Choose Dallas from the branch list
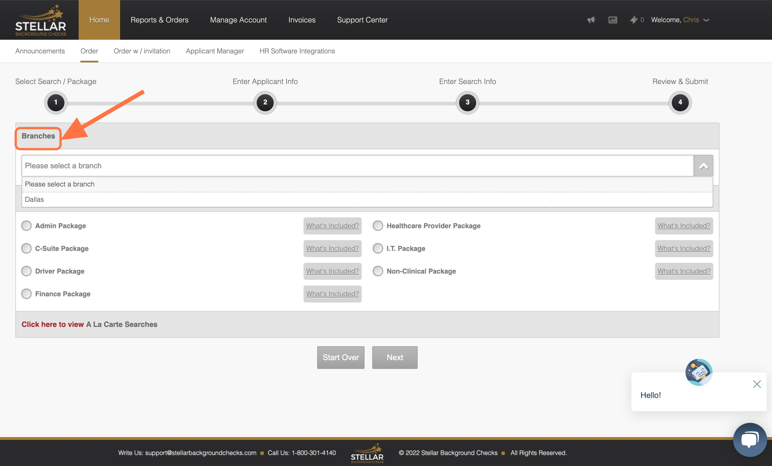Viewport: 772px width, 466px height. [367, 200]
